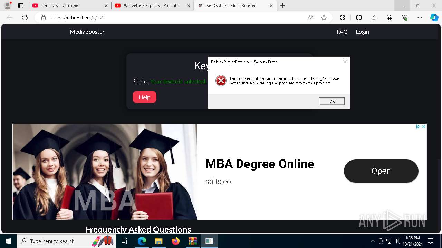This screenshot has height=248, width=442.
Task: Open the Copilot sidebar icon
Action: 434,18
